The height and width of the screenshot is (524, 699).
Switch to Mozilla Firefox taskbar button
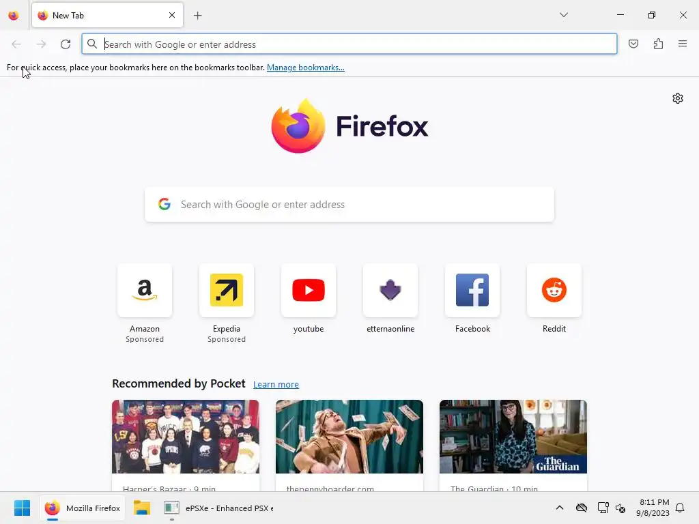coord(83,508)
